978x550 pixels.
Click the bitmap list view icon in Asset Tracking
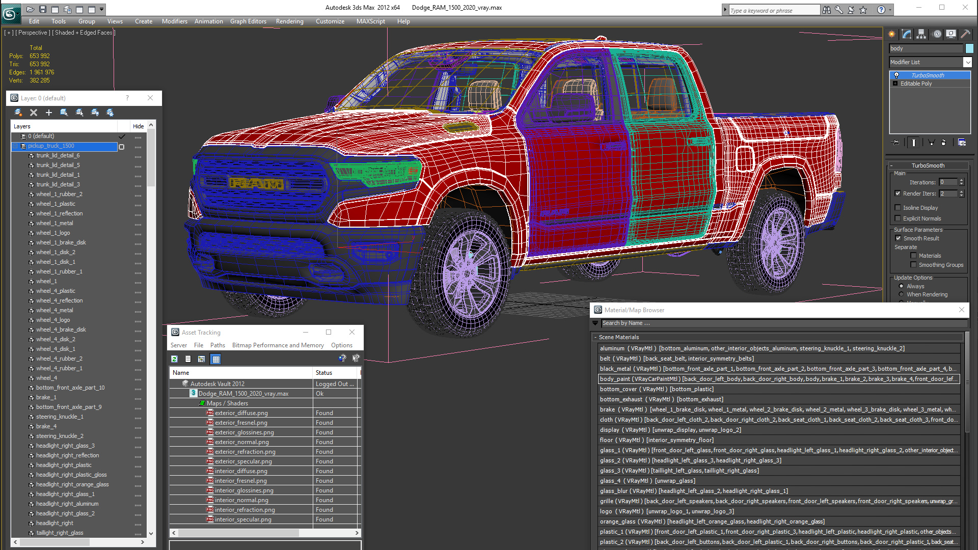tap(215, 359)
